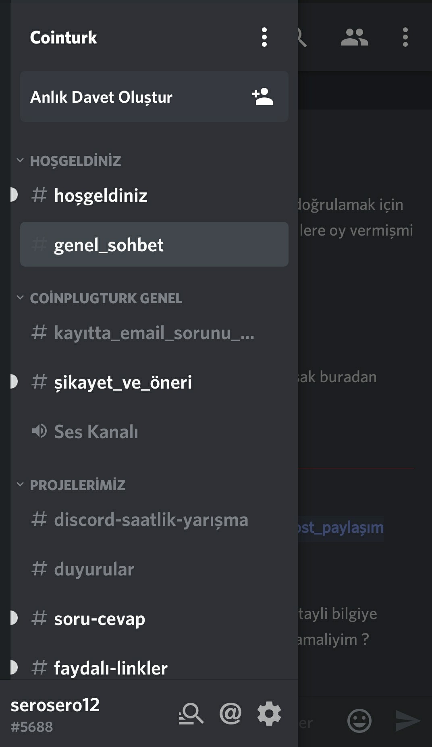
Task: Collapse the COİNPLUGTURK GENEL category
Action: 106,298
